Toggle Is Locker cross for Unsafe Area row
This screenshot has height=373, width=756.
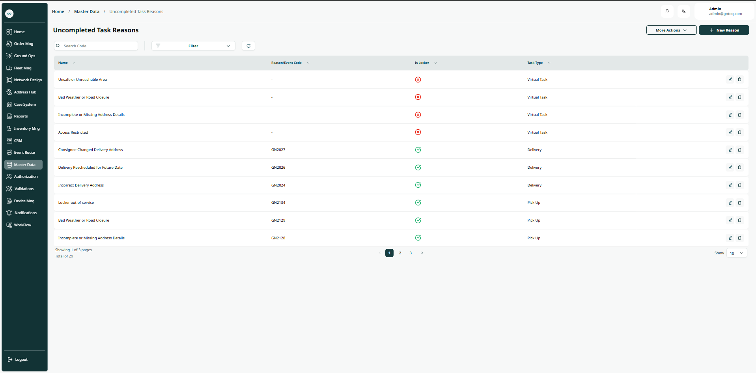(418, 80)
